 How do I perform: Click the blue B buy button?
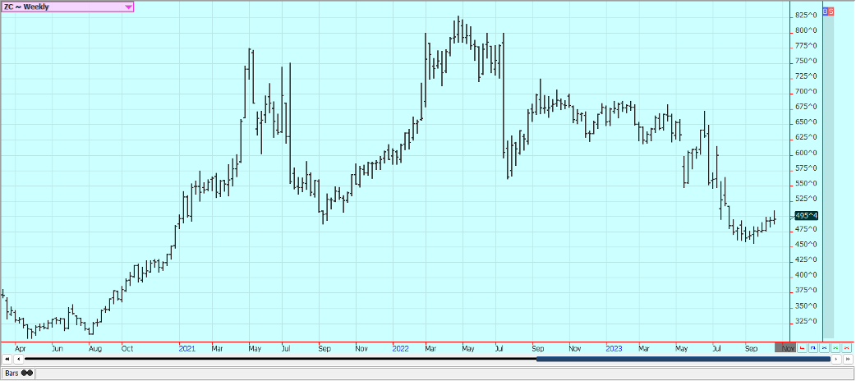pyautogui.click(x=826, y=11)
